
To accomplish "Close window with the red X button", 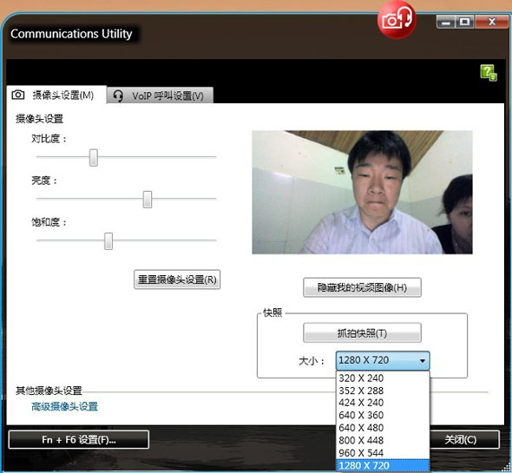I will tap(491, 23).
